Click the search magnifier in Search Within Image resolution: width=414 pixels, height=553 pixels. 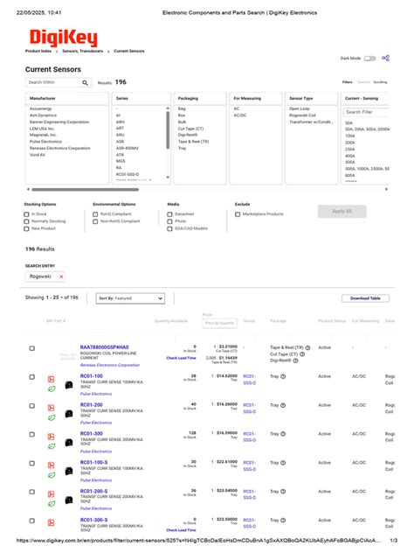[x=85, y=82]
